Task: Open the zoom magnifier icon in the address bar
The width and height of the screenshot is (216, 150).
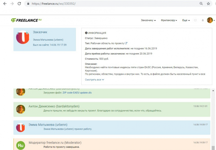Action: [x=201, y=4]
